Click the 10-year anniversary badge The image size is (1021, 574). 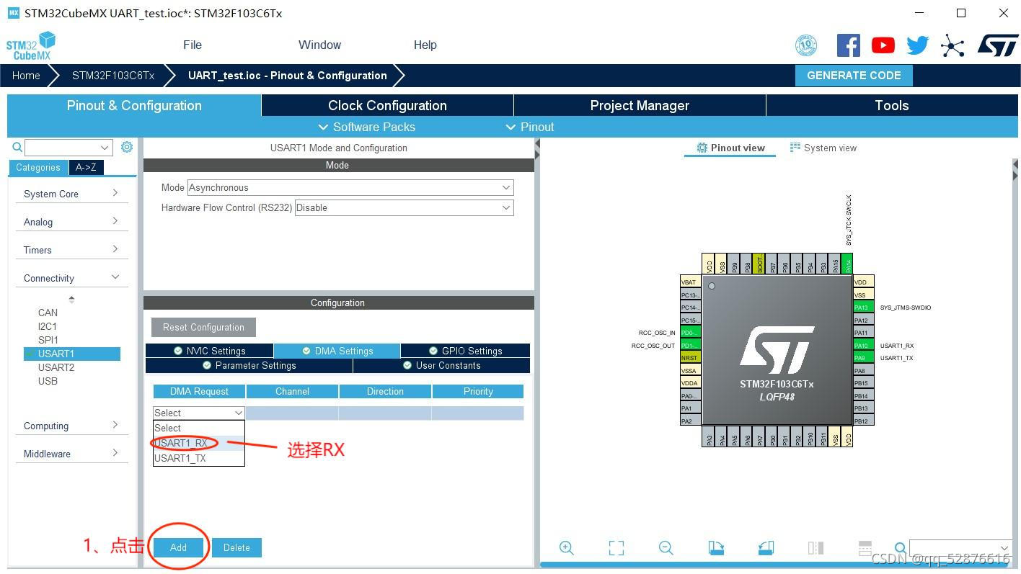[806, 45]
